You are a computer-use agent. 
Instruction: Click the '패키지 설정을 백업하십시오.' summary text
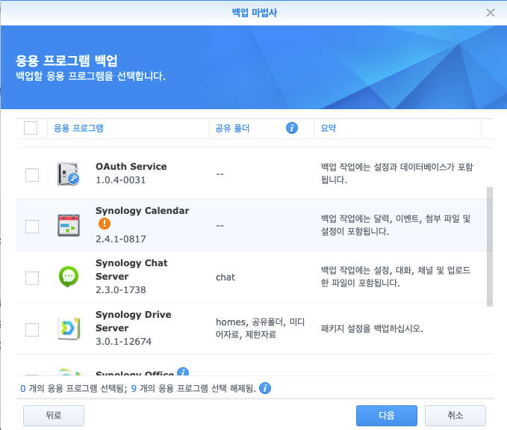pos(372,328)
